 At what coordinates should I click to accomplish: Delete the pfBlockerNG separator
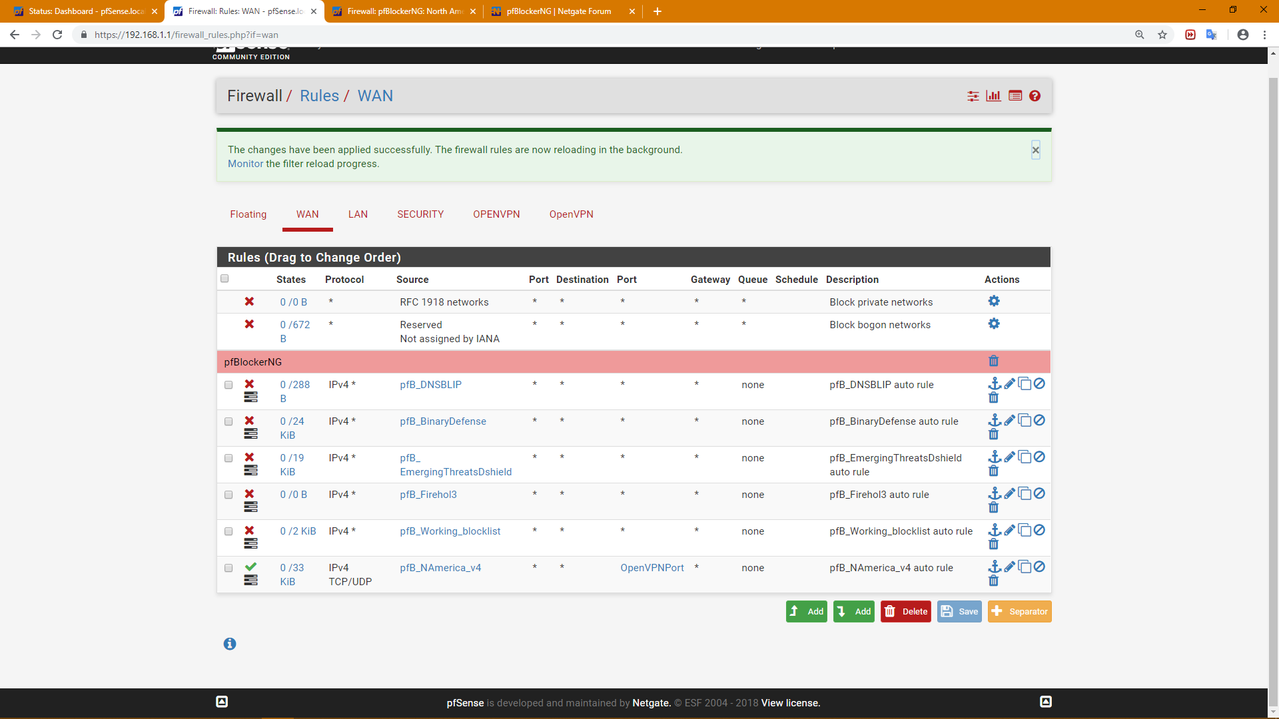[x=993, y=361]
